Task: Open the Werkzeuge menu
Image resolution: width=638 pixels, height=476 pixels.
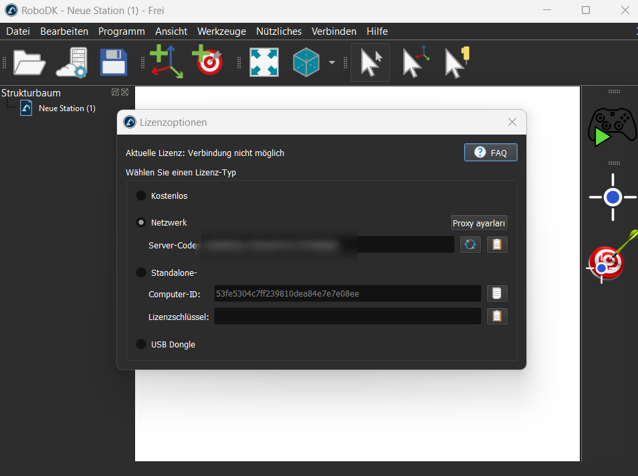Action: click(x=222, y=31)
